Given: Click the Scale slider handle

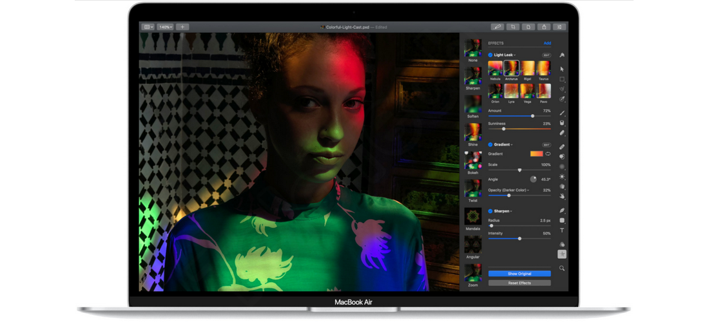Looking at the screenshot, I should [520, 170].
